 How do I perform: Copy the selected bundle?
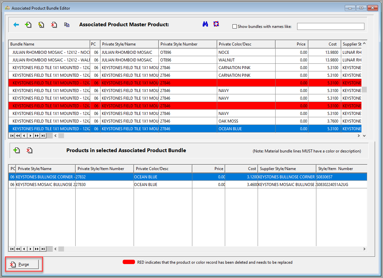67,24
